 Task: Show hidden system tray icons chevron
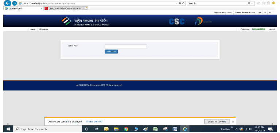click(x=236, y=129)
